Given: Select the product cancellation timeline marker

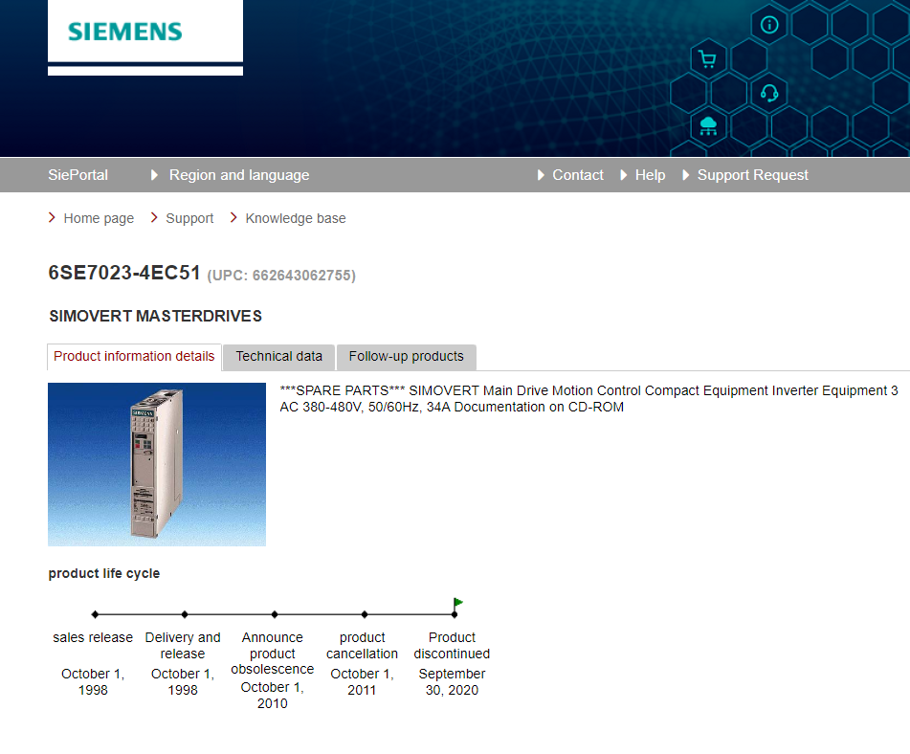Looking at the screenshot, I should pyautogui.click(x=365, y=614).
